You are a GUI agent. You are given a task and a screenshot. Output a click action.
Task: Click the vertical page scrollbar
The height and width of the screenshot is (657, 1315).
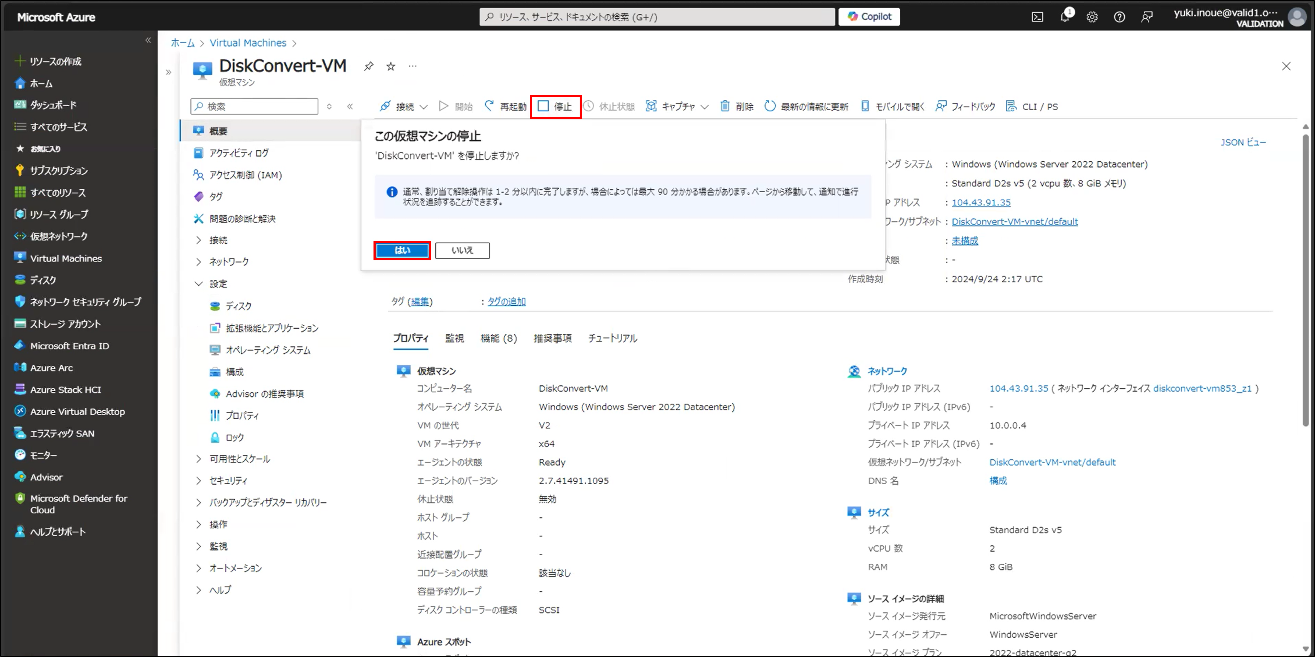coord(1306,280)
